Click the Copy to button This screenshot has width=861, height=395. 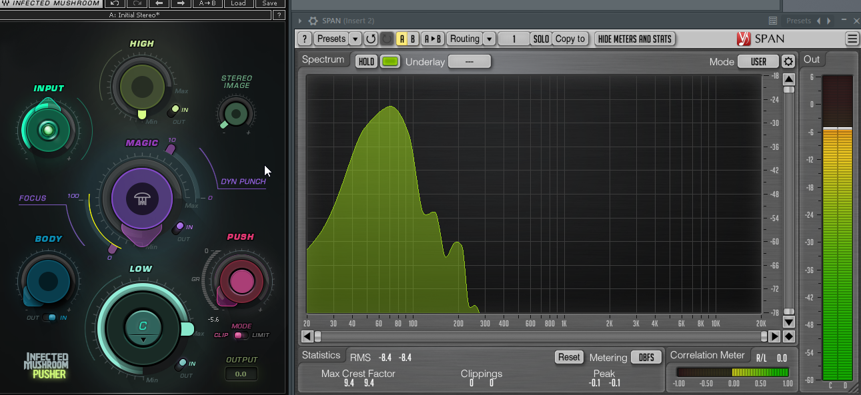click(x=570, y=39)
